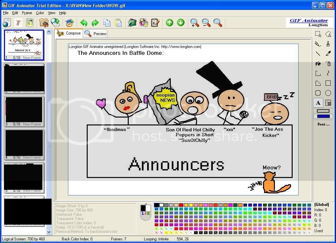Select the Pencil drawing tool

pyautogui.click(x=318, y=44)
